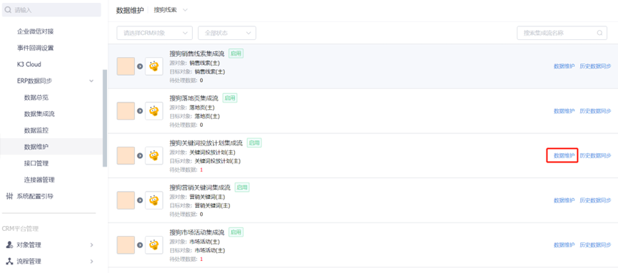Screen dimensions: 618x273
Task: Click red pending count in 搜狗市场活动集成流
Action: pyautogui.click(x=201, y=259)
